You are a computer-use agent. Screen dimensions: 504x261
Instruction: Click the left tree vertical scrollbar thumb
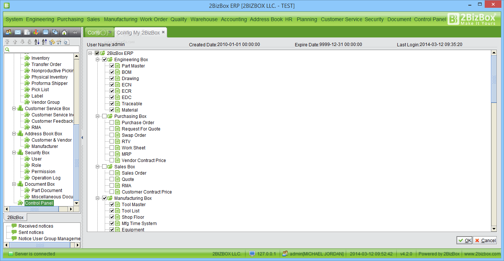(x=77, y=162)
